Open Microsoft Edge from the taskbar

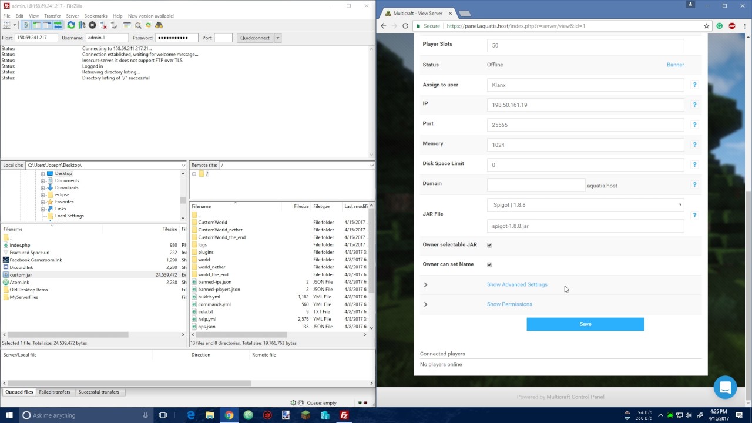point(191,415)
